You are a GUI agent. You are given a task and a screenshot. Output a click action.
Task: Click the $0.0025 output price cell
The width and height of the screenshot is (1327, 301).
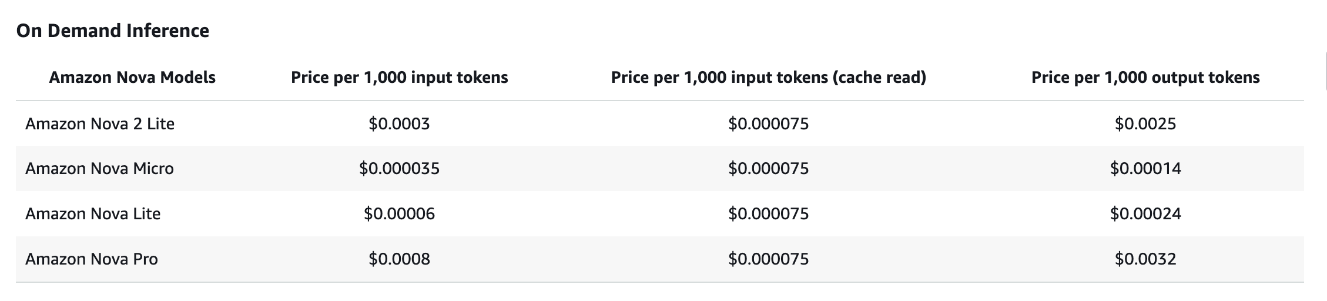tap(1145, 123)
